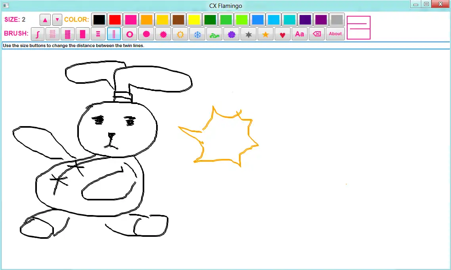Screen dimensions: 451x270
Task: Click the brush preview box
Action: [358, 28]
